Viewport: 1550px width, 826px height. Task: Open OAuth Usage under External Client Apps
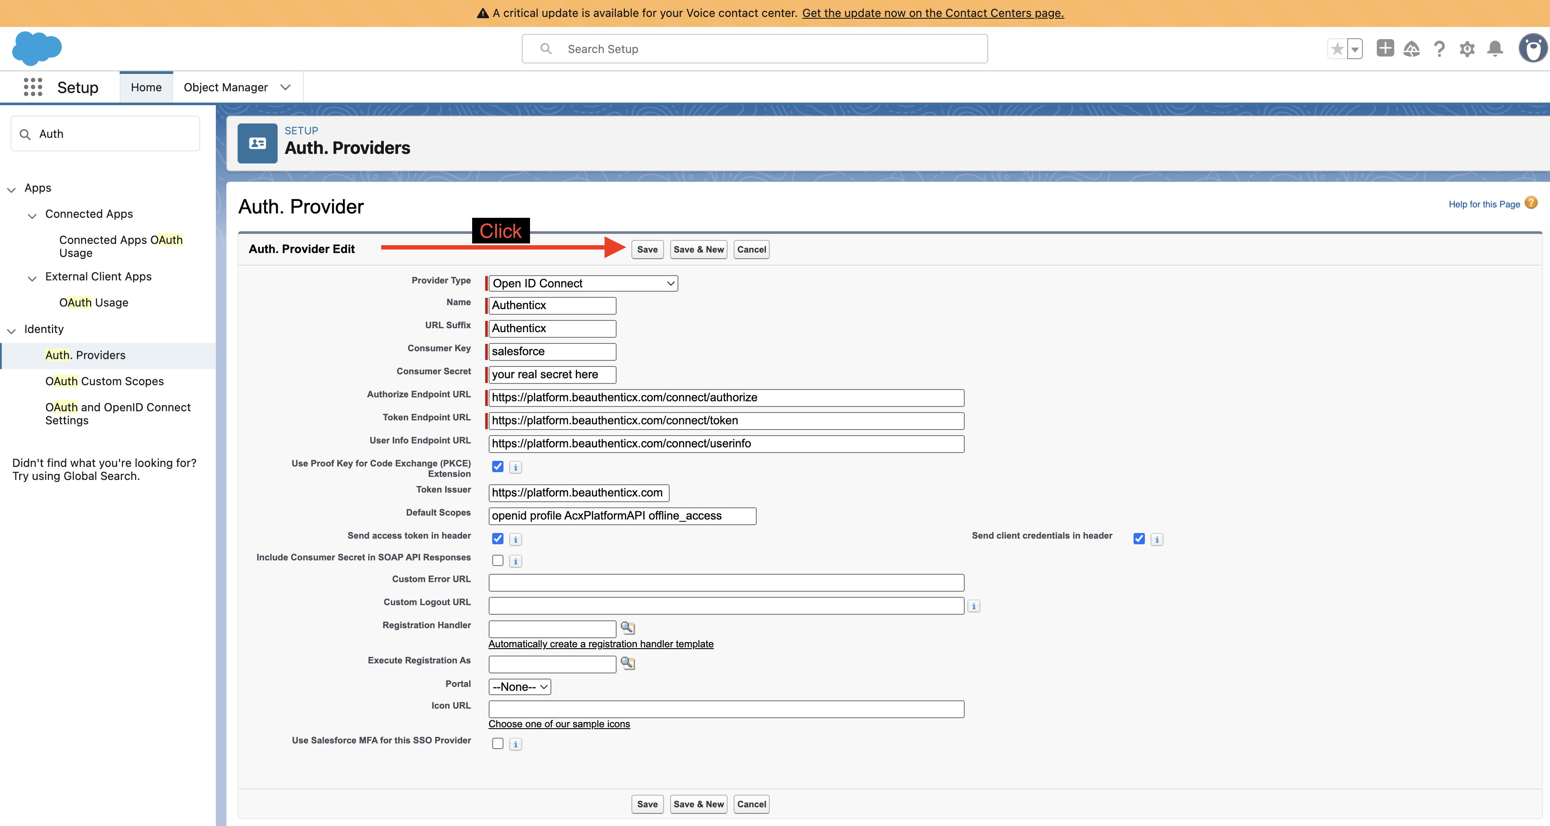click(93, 303)
